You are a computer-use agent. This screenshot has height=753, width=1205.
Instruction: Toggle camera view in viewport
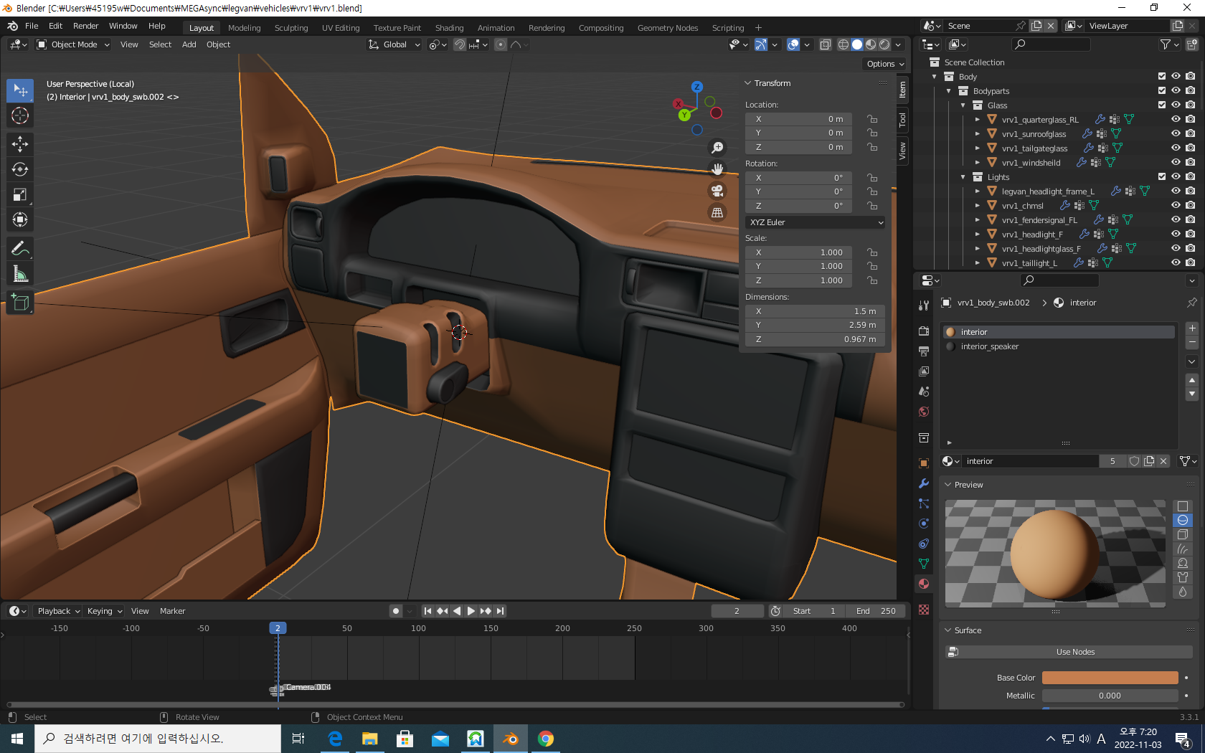coord(717,191)
